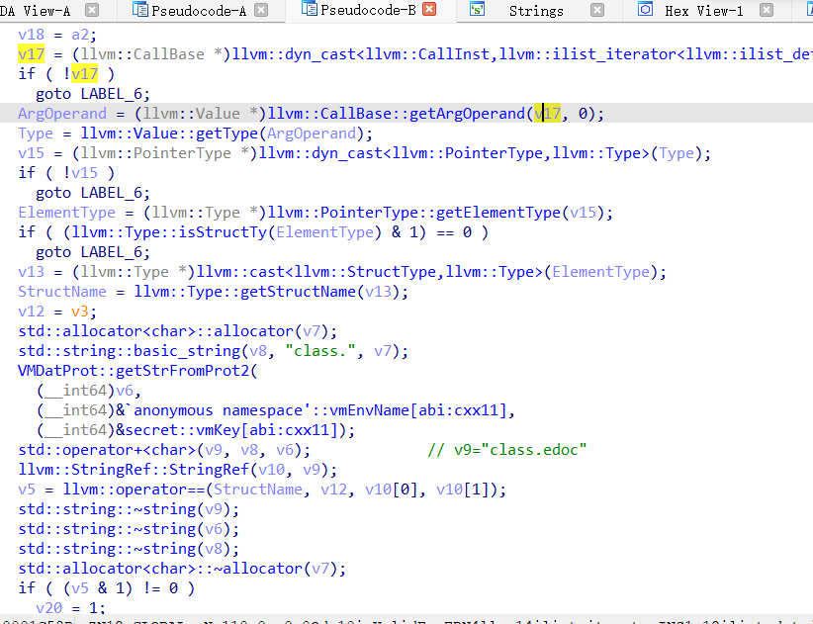Close the IDA View-A tab

click(92, 11)
